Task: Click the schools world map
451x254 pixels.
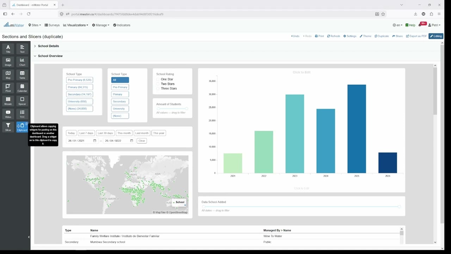Action: pos(127,185)
